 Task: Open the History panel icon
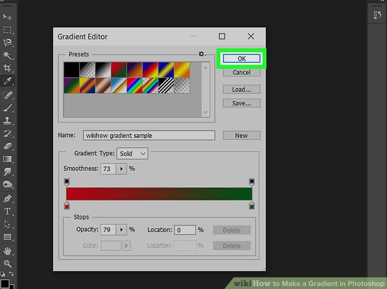point(377,15)
